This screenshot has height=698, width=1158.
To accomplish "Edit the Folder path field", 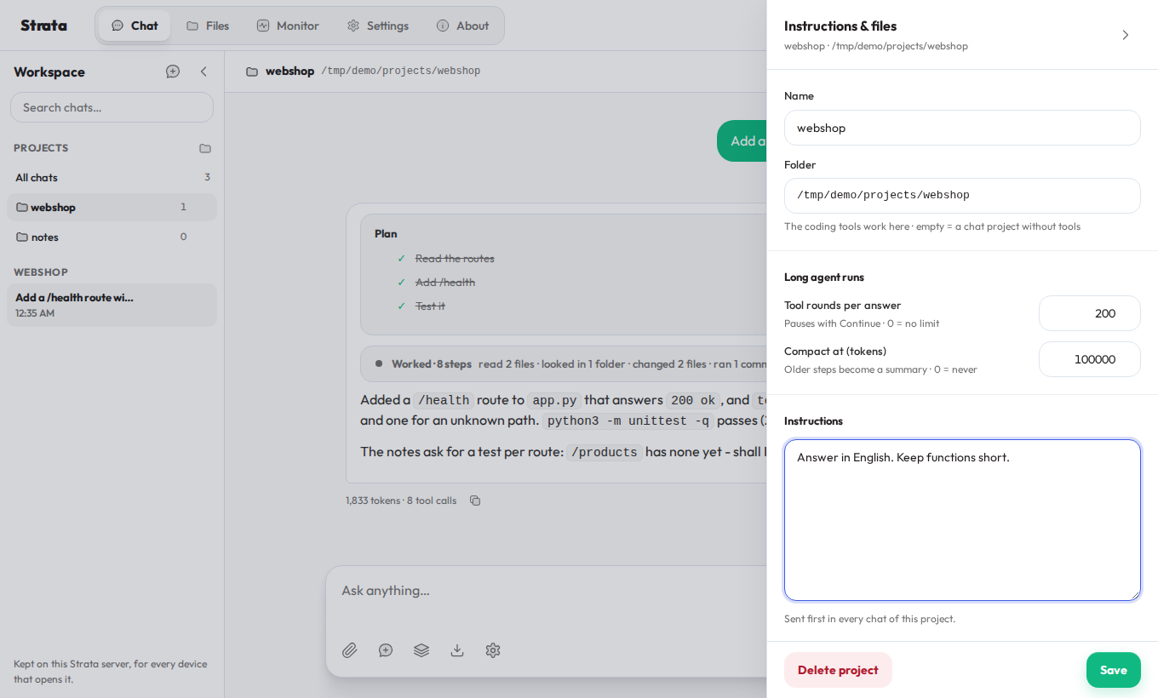I will tap(962, 196).
